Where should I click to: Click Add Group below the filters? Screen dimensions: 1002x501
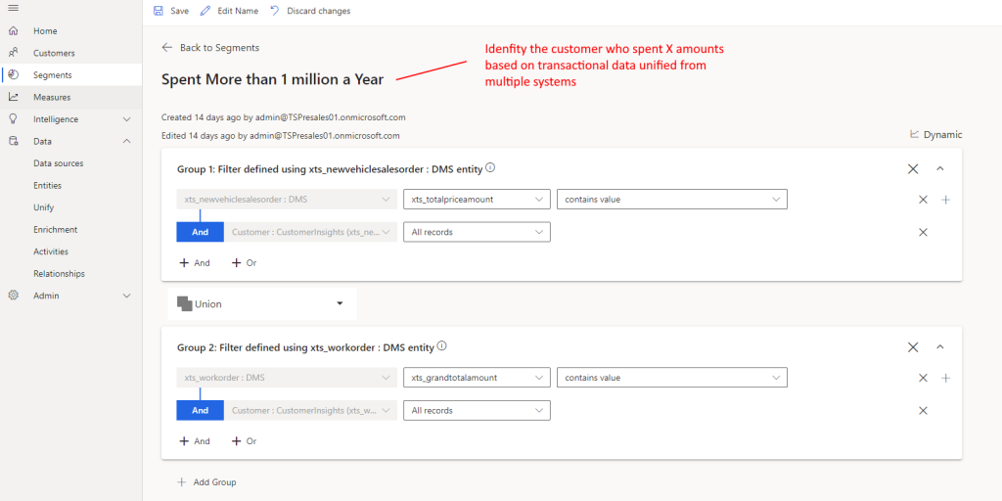coord(207,482)
